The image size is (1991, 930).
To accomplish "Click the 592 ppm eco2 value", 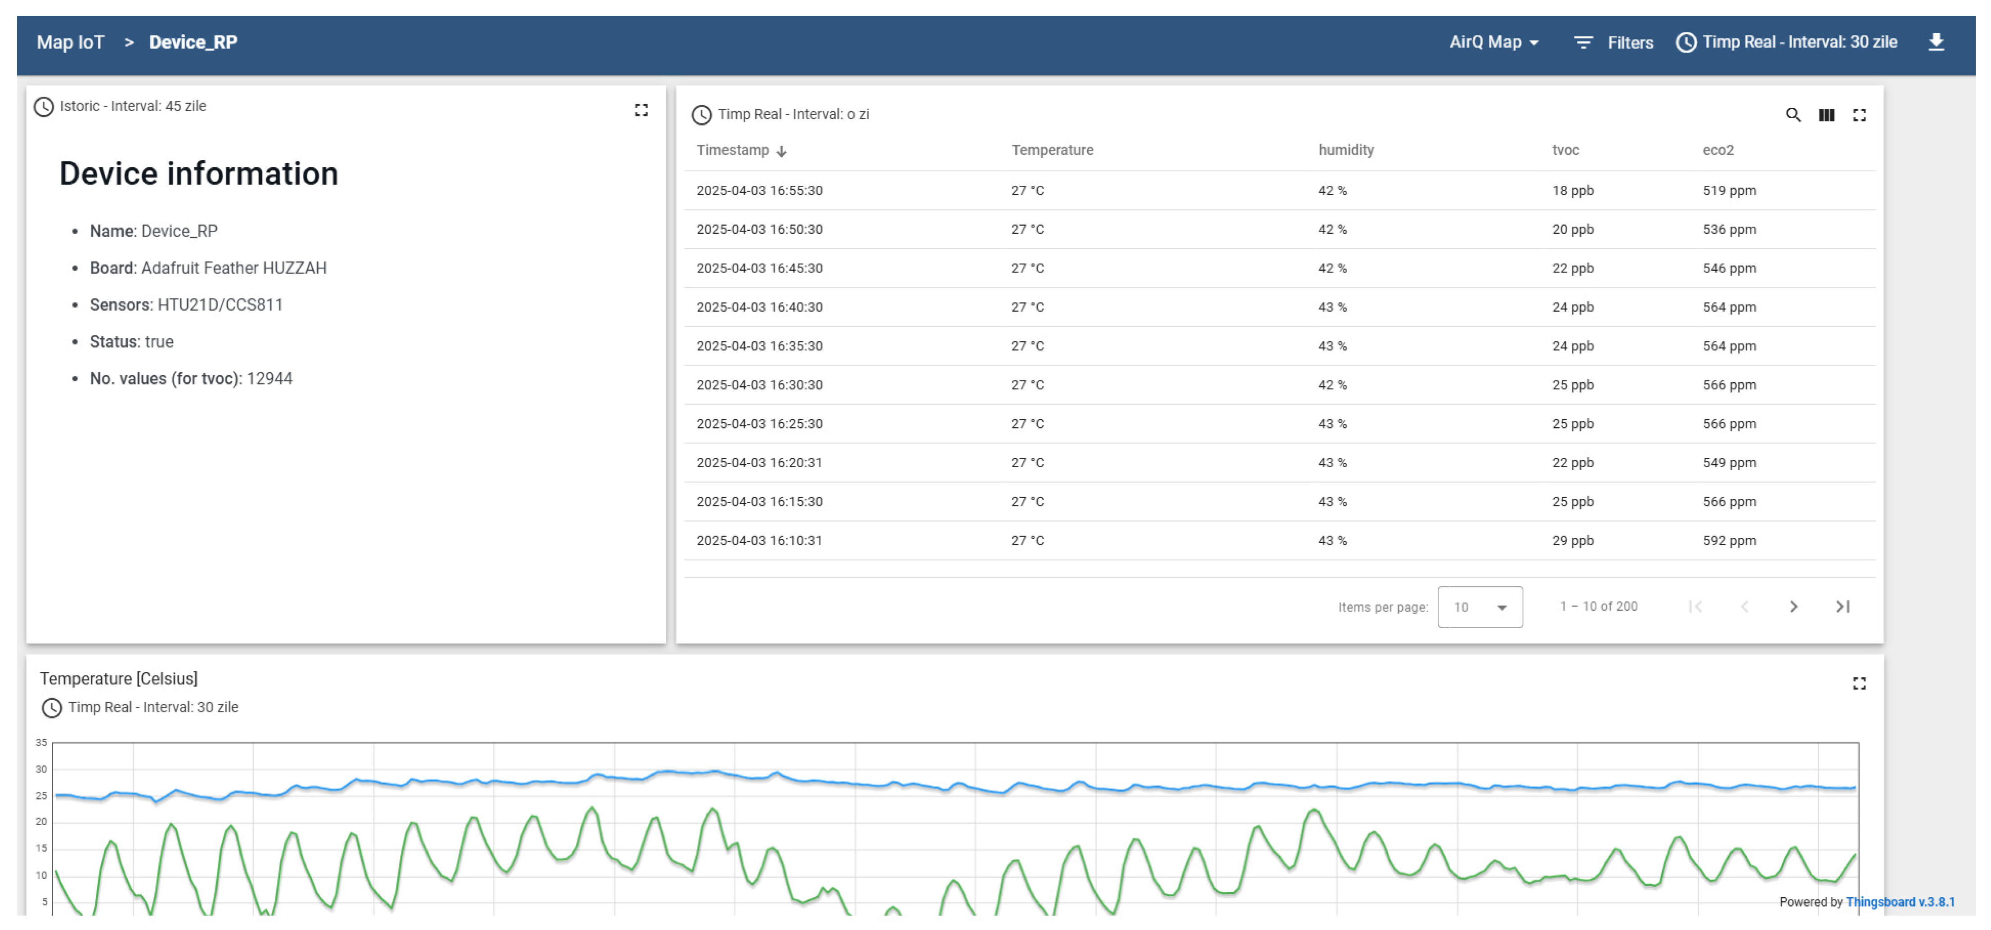I will pyautogui.click(x=1729, y=541).
